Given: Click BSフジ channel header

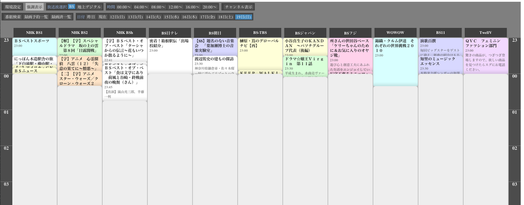Looking at the screenshot, I should tap(350, 33).
